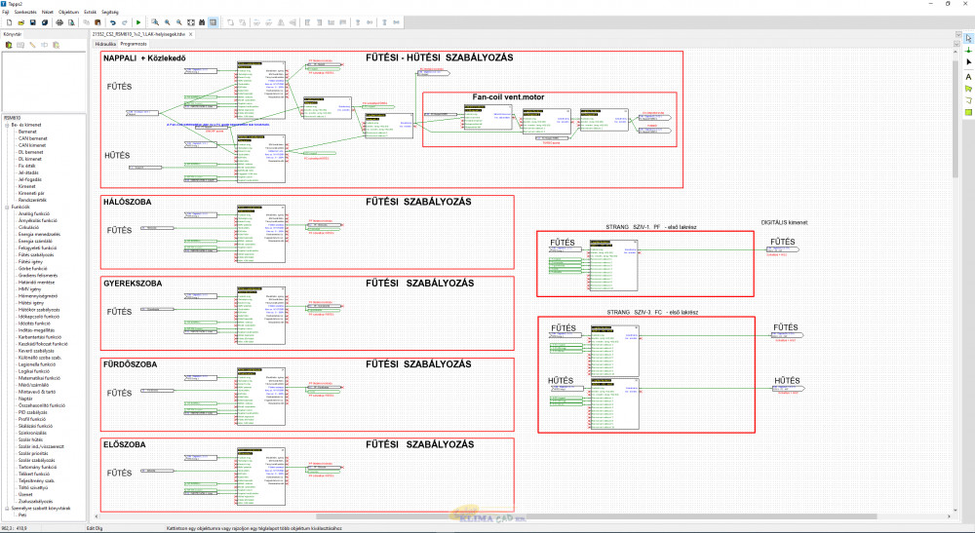
Task: Open search with the binoculars icon
Action: 202,22
